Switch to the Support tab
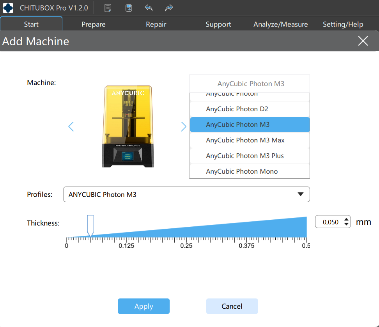This screenshot has height=327, width=379. [x=218, y=24]
